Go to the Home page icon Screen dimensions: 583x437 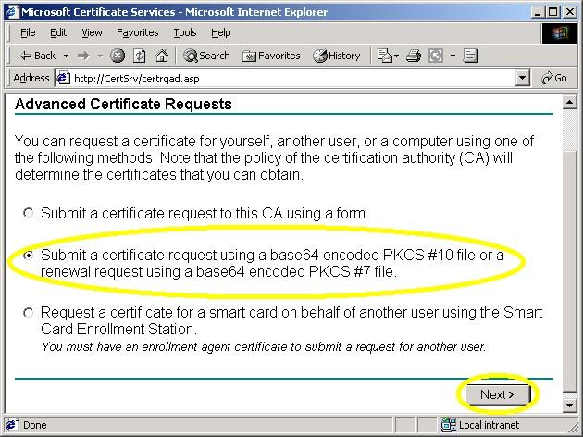pyautogui.click(x=162, y=56)
